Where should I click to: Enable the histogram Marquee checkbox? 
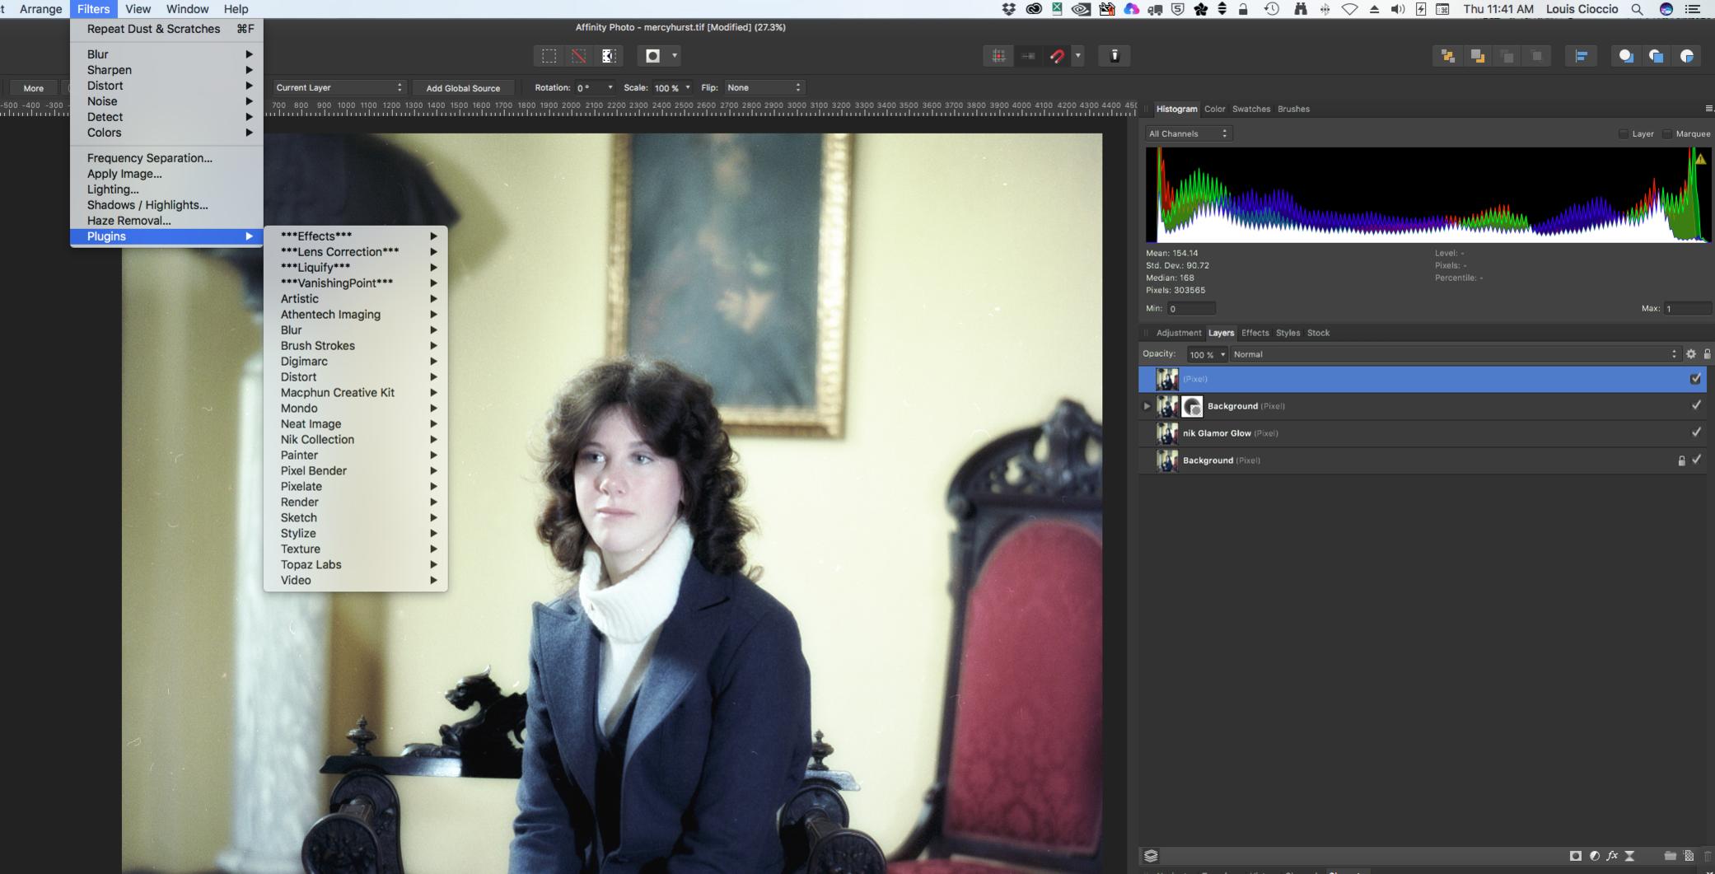pos(1667,133)
